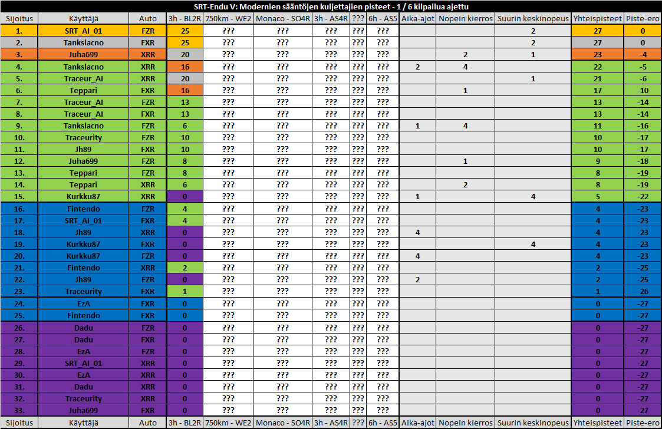Select the rank cell '1.'

pyautogui.click(x=19, y=31)
